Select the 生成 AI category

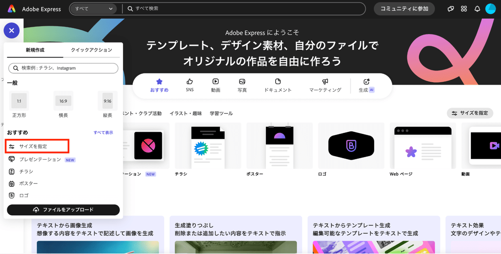(367, 85)
